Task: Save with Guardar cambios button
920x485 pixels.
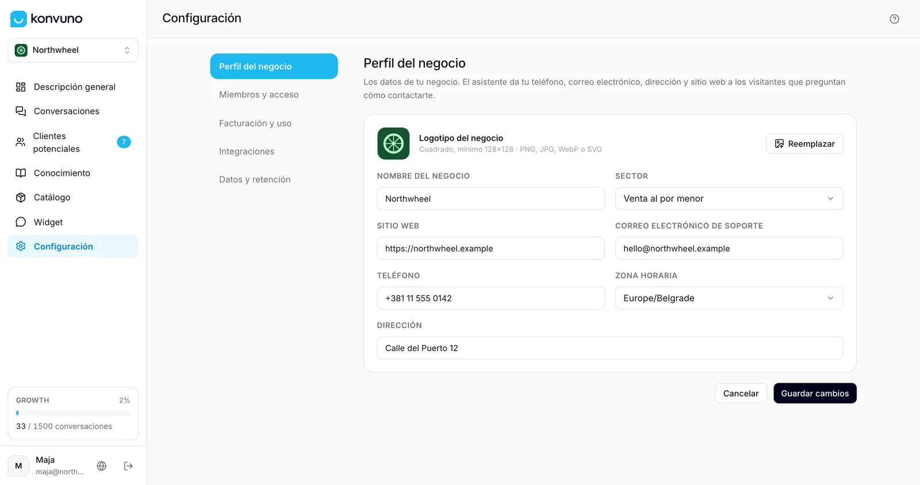Action: tap(815, 393)
